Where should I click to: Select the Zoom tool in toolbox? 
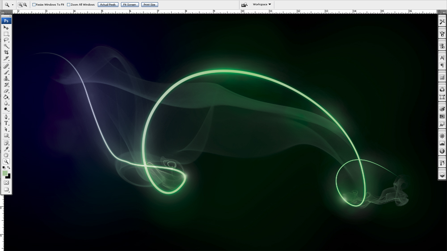6,161
